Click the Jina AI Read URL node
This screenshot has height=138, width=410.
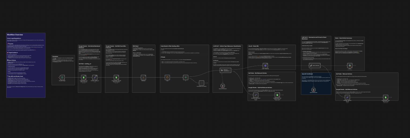point(265,65)
